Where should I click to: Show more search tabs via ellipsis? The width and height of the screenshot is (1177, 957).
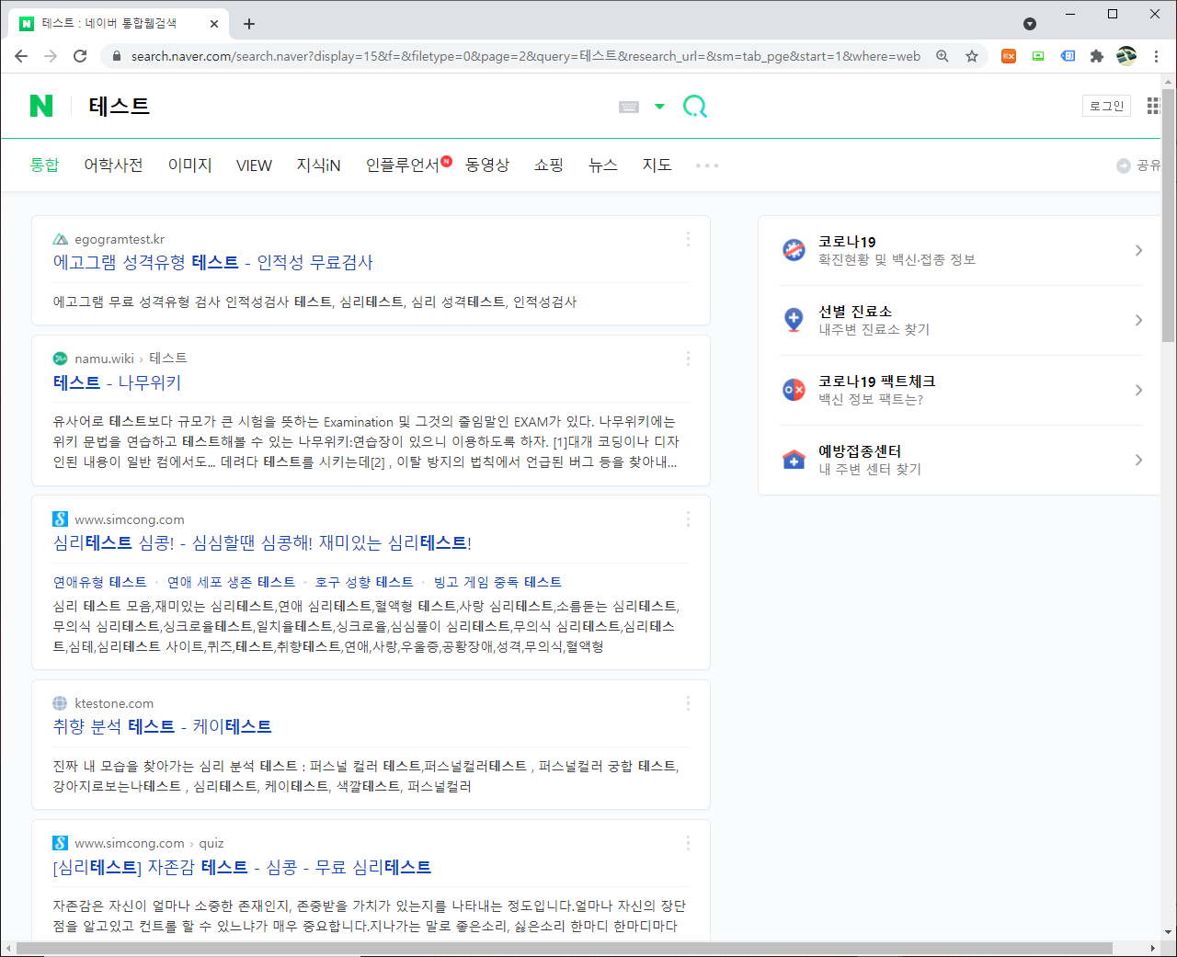pos(707,165)
